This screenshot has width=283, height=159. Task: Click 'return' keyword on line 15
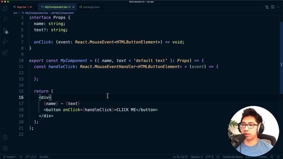pyautogui.click(x=41, y=91)
